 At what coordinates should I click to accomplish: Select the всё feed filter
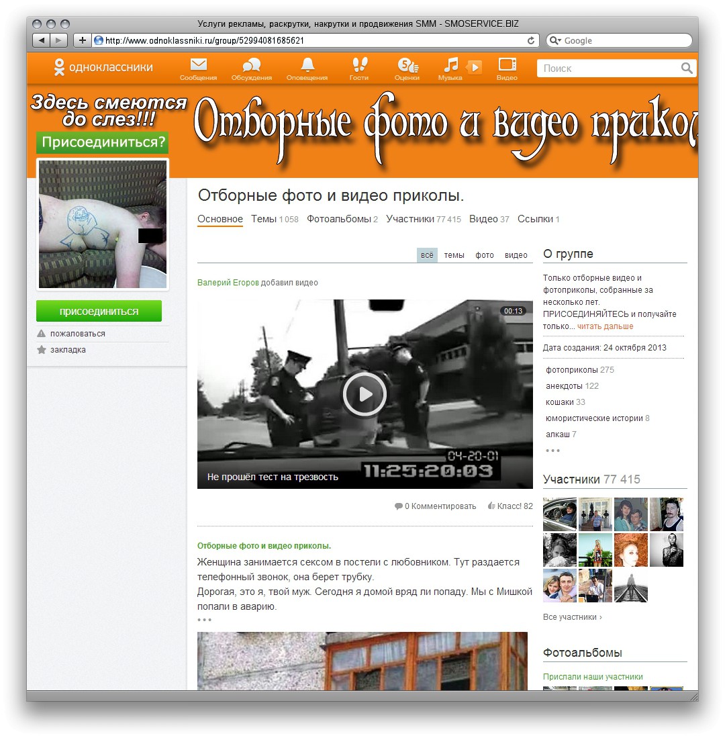(x=427, y=255)
